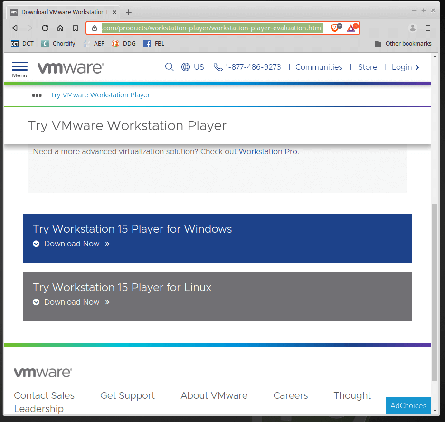The width and height of the screenshot is (445, 422).
Task: Open the Brave Shields lion icon
Action: (335, 28)
